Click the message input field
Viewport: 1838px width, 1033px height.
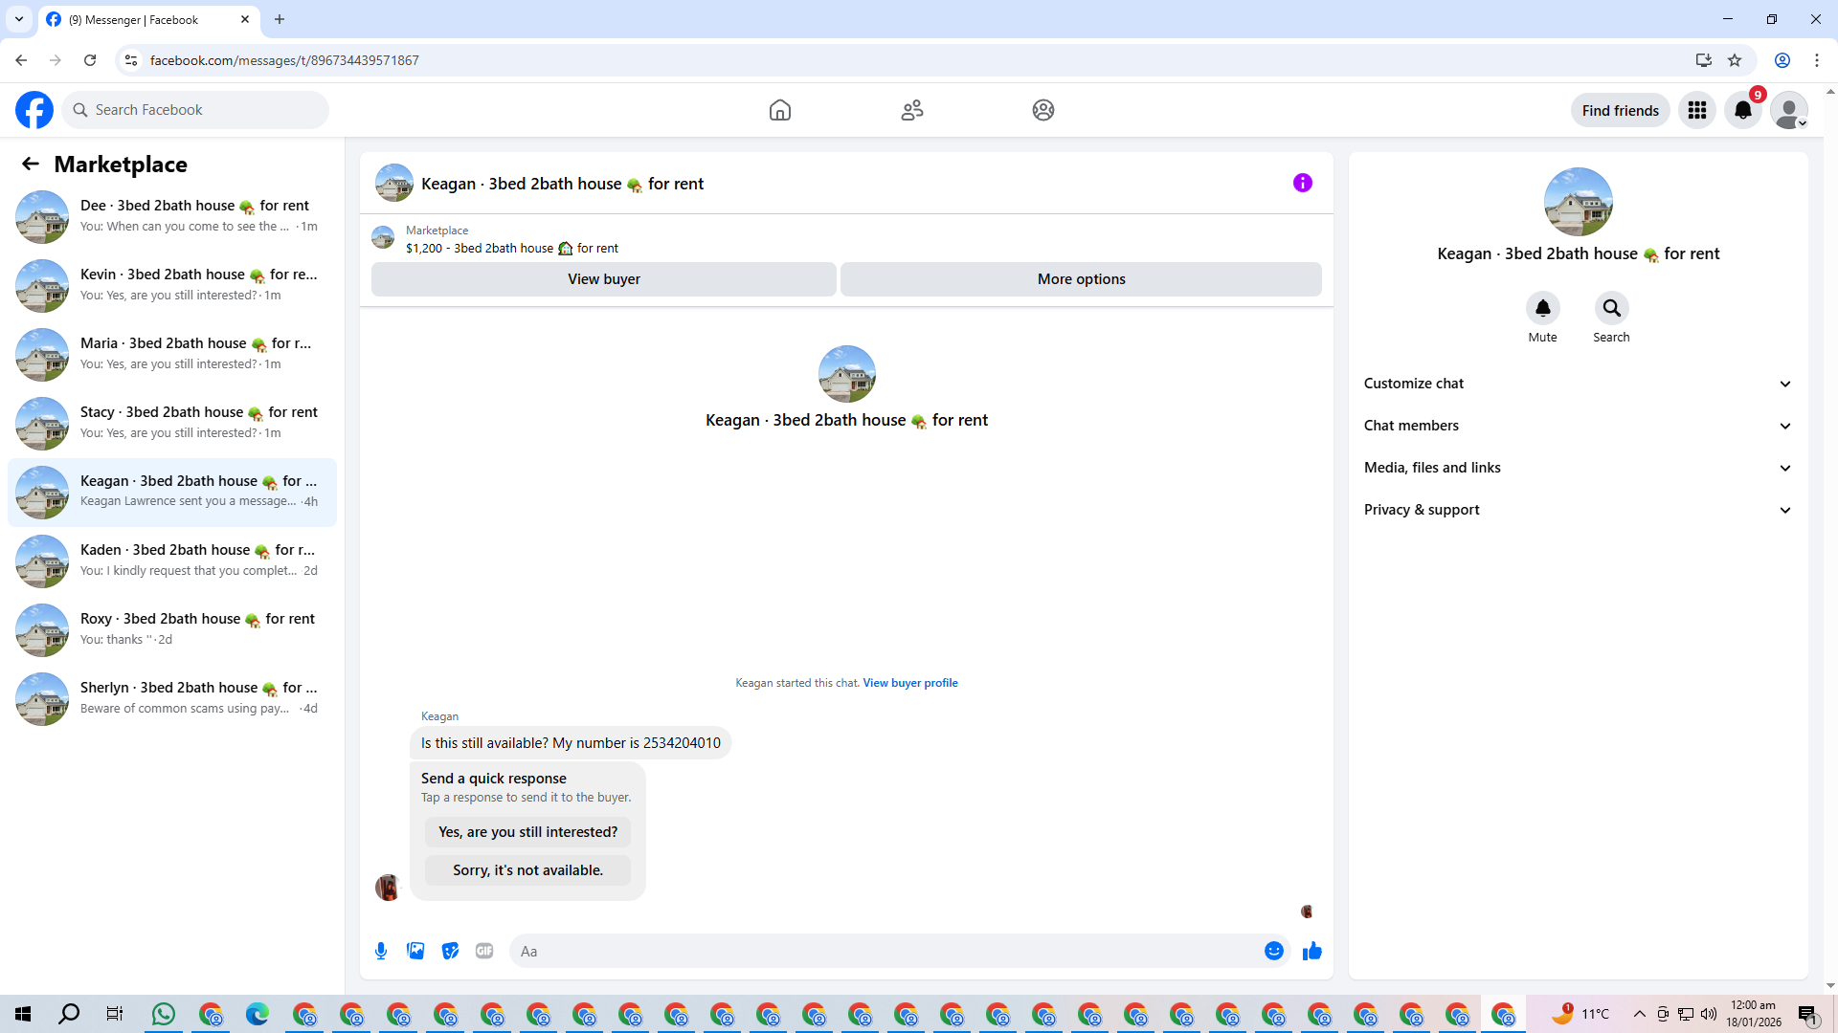(x=885, y=951)
